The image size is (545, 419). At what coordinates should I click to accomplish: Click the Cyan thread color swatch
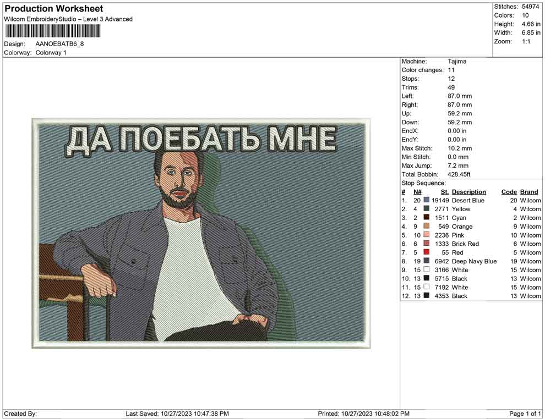(427, 218)
